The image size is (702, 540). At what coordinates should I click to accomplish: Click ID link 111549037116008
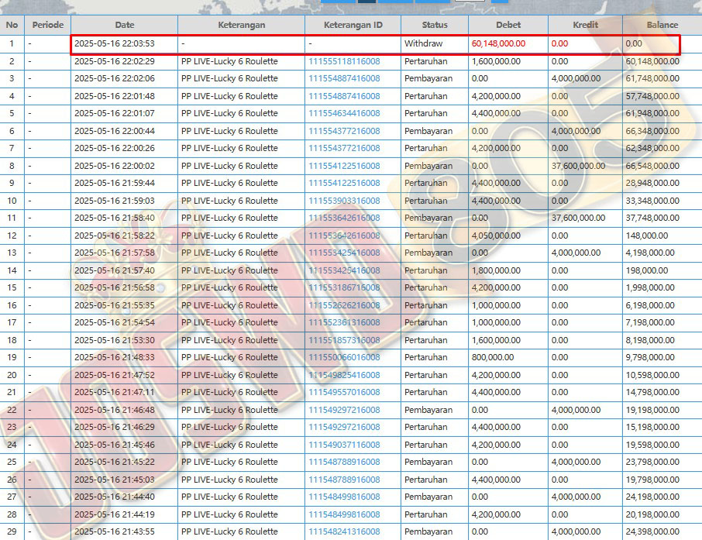(344, 445)
